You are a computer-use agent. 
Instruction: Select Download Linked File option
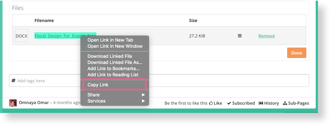(110, 56)
